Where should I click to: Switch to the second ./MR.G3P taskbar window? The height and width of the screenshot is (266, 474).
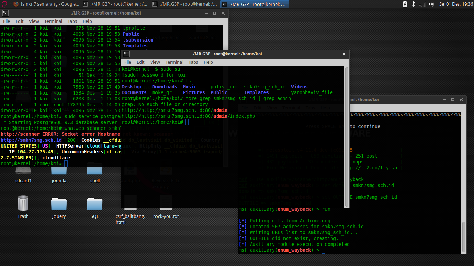(185, 4)
